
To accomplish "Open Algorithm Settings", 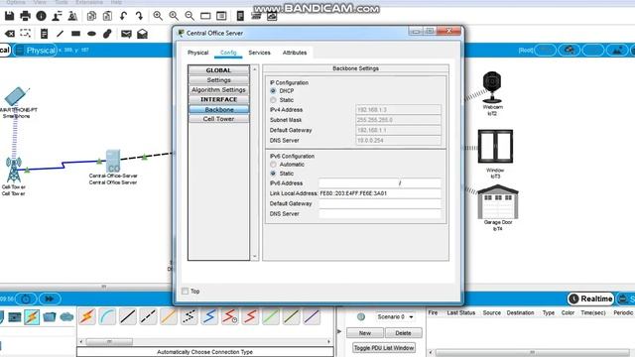I will [218, 90].
